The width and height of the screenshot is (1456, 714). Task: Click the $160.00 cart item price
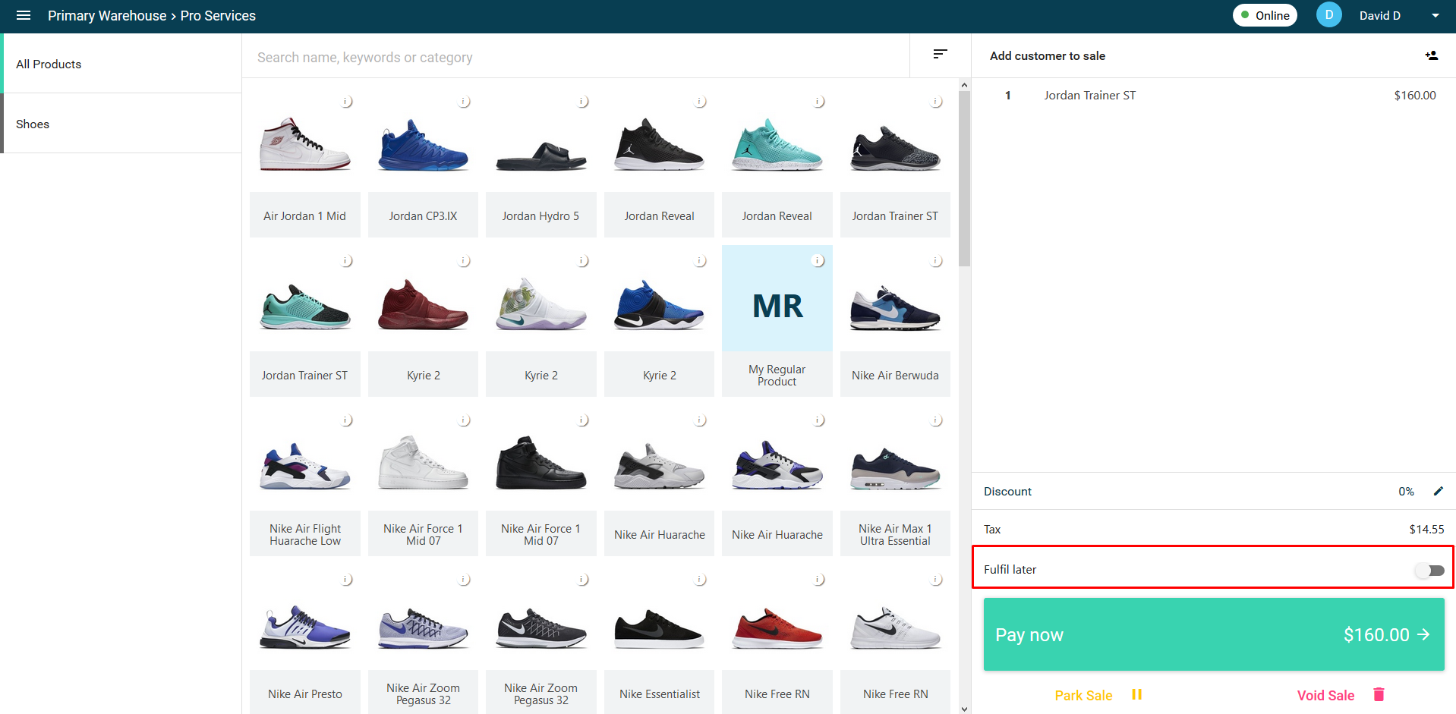(x=1414, y=96)
